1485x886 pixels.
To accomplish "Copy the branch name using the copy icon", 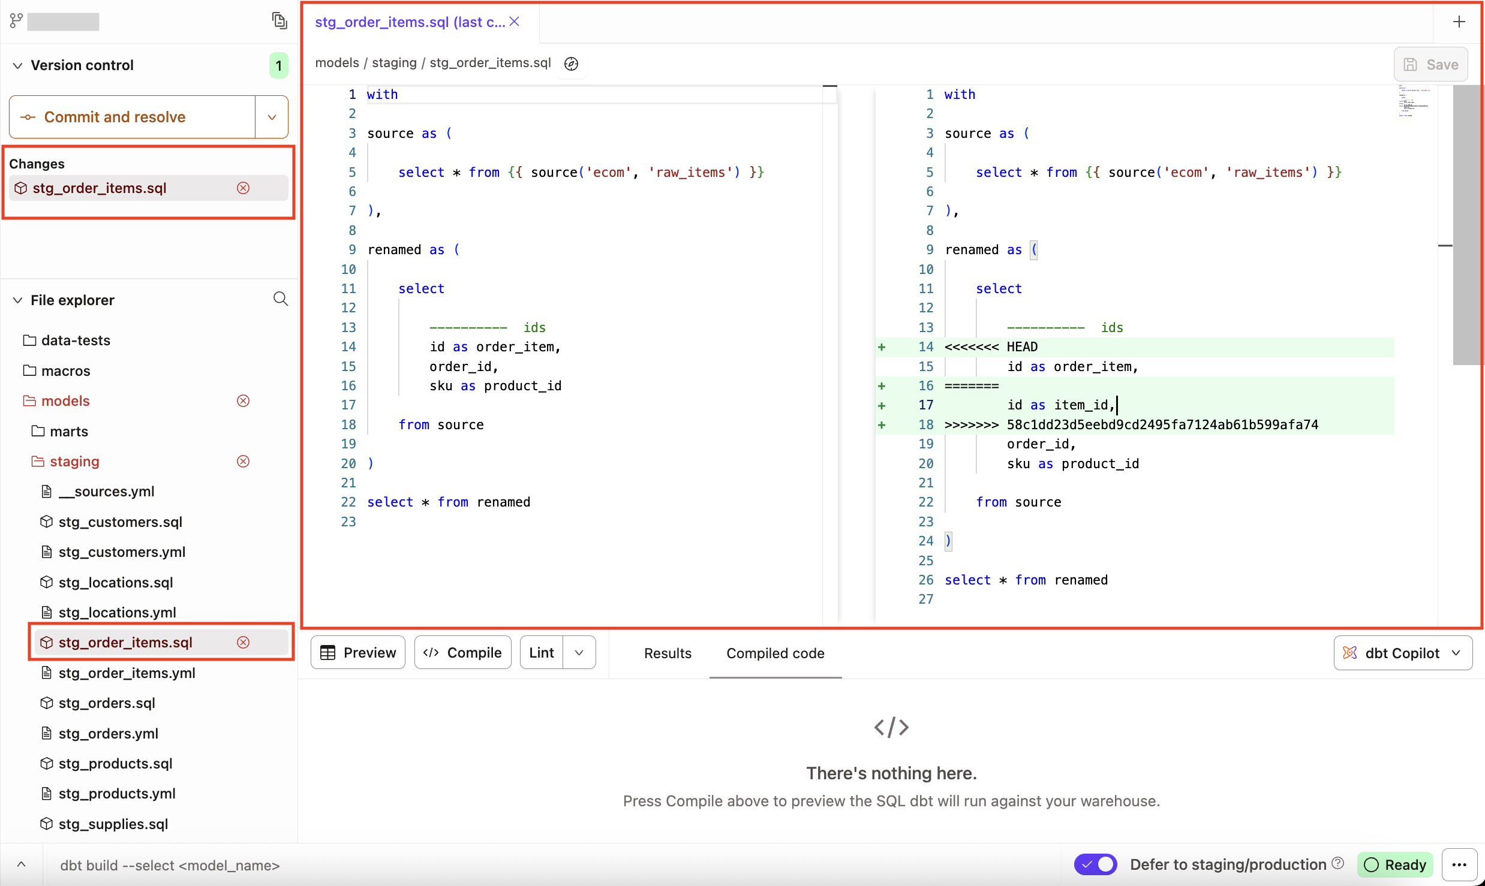I will [279, 20].
